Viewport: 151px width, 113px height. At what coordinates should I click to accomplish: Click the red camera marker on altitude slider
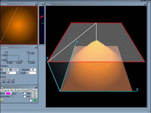pos(41,17)
